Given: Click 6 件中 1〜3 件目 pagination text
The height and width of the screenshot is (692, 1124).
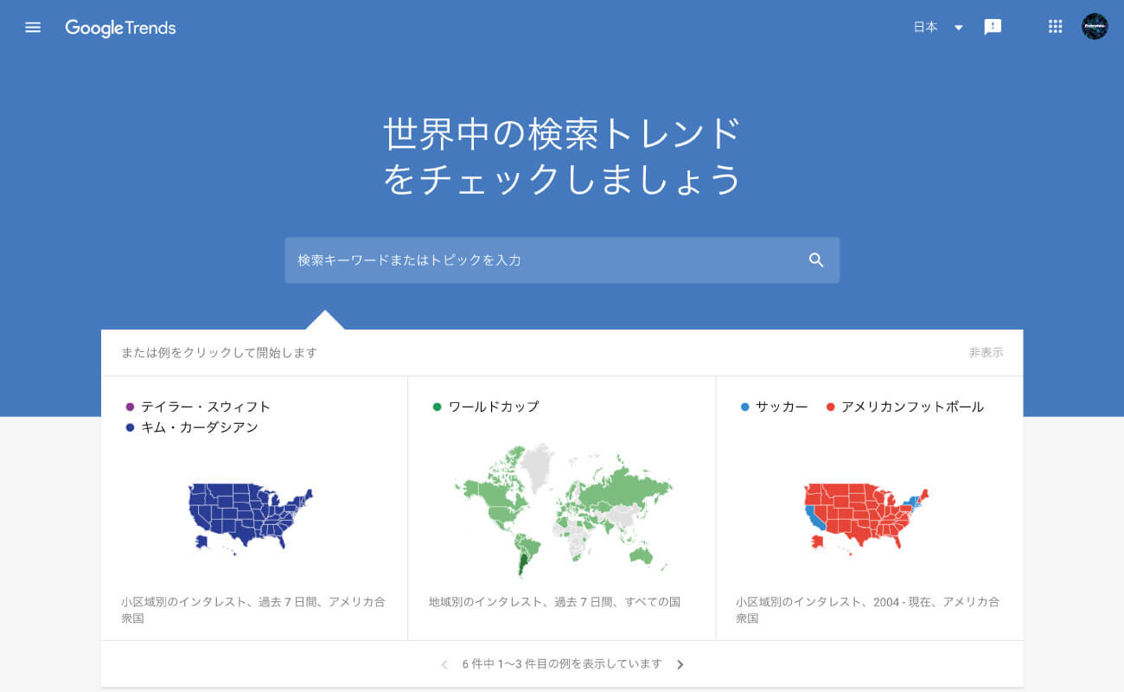Looking at the screenshot, I should (x=562, y=664).
